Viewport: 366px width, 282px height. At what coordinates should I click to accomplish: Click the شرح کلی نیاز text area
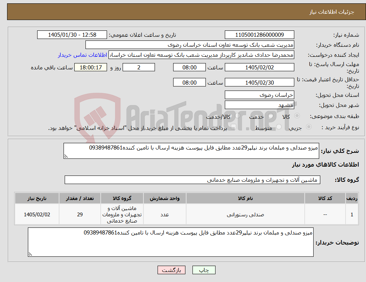click(x=191, y=151)
